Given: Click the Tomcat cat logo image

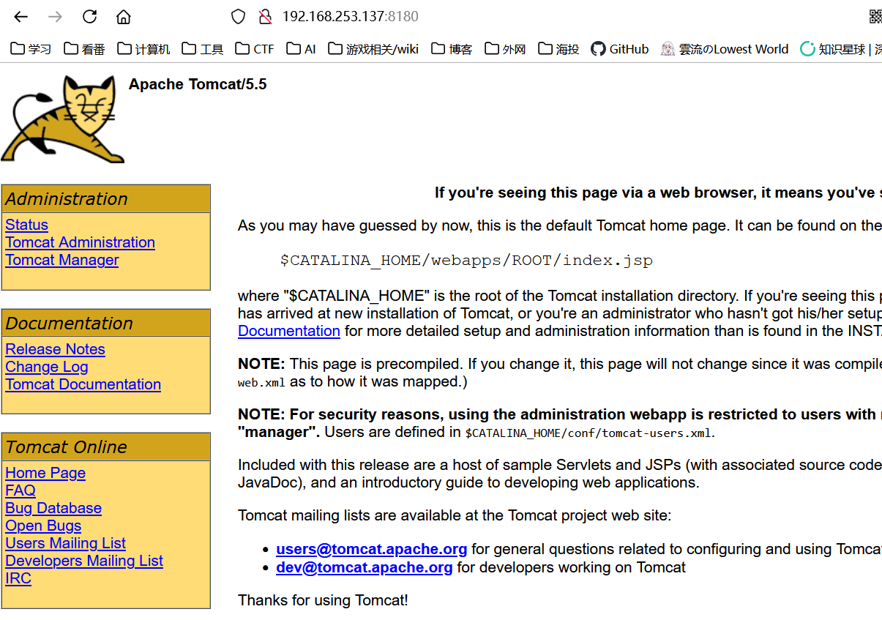Looking at the screenshot, I should 63,119.
